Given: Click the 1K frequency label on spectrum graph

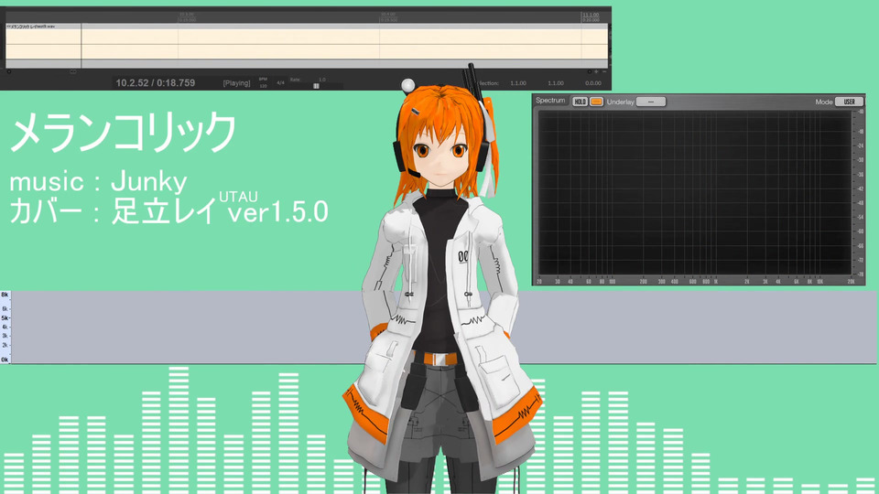Looking at the screenshot, I should (x=716, y=281).
